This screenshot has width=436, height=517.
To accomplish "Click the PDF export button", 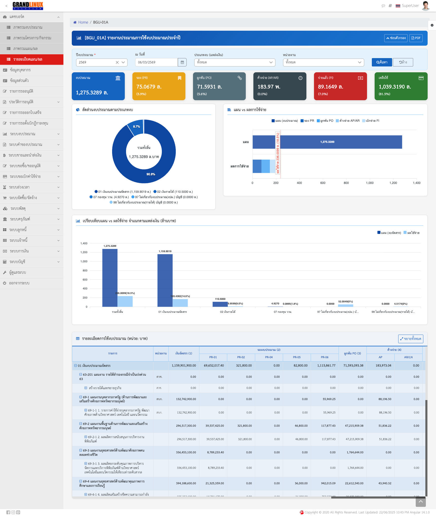I will (416, 38).
